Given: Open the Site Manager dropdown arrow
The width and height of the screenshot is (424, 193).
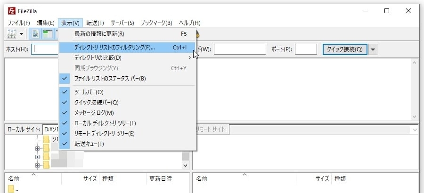Looking at the screenshot, I should point(22,34).
